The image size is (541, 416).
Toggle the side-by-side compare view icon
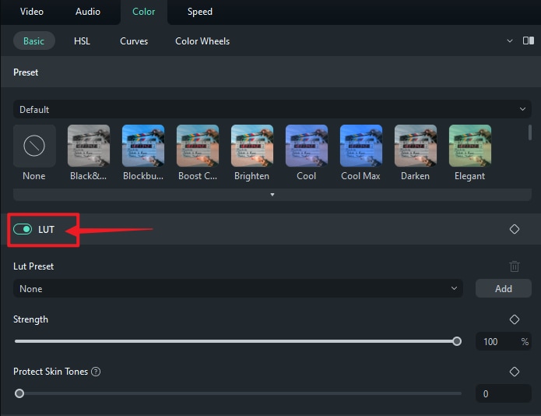(529, 41)
